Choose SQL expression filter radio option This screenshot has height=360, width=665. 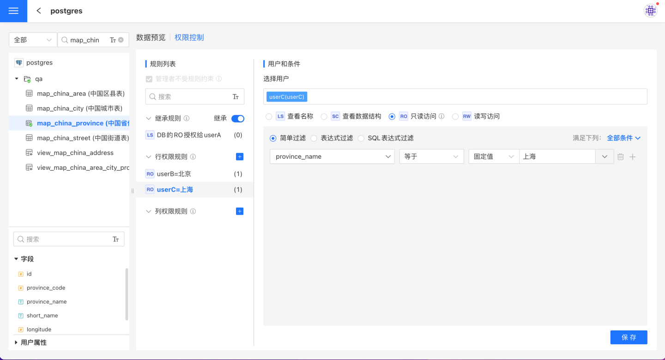361,138
